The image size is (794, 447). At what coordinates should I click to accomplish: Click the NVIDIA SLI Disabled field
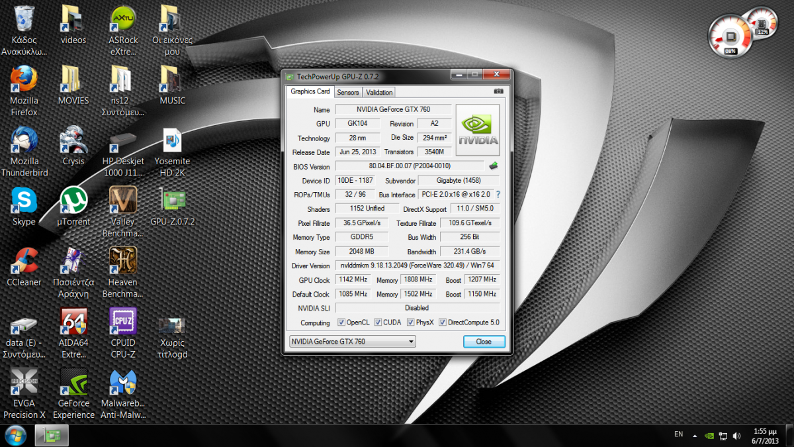click(x=418, y=308)
